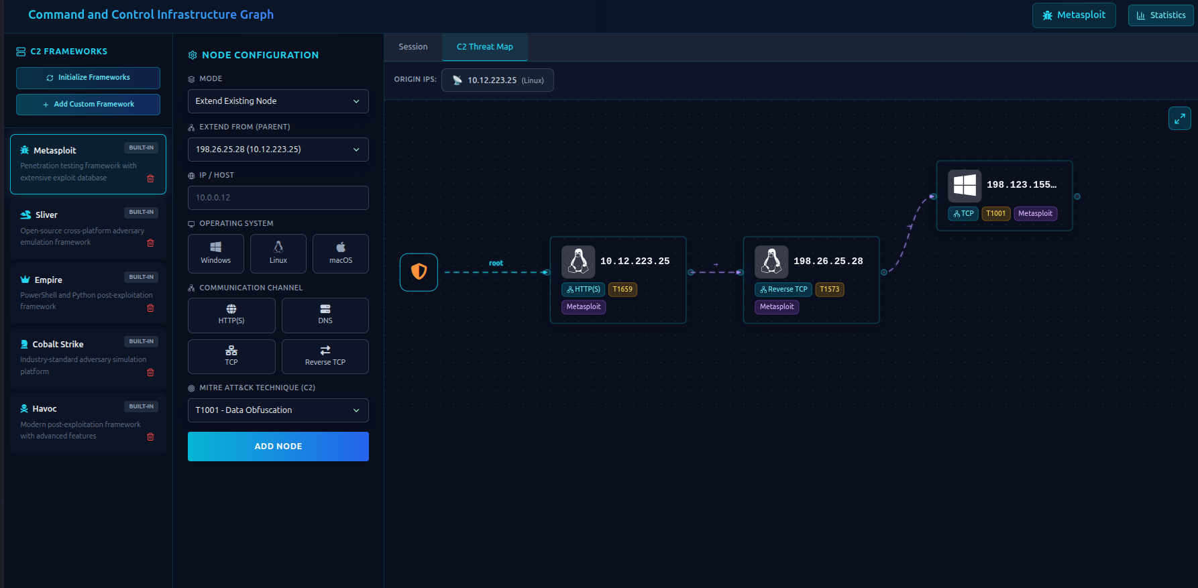Viewport: 1198px width, 588px height.
Task: Click the shield origin node icon
Action: click(x=419, y=272)
